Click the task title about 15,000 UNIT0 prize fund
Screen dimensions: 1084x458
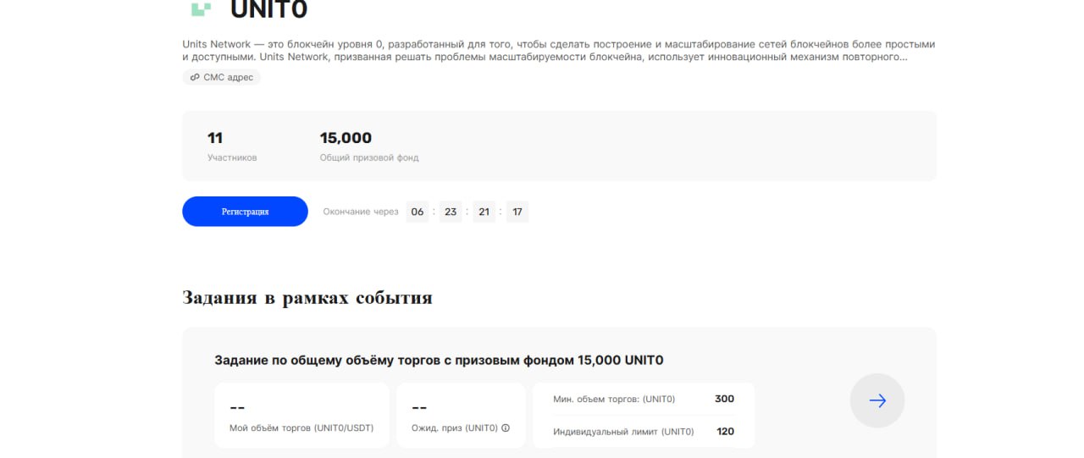click(439, 361)
